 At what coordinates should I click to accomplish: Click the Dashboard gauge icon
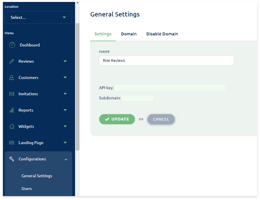coord(12,45)
